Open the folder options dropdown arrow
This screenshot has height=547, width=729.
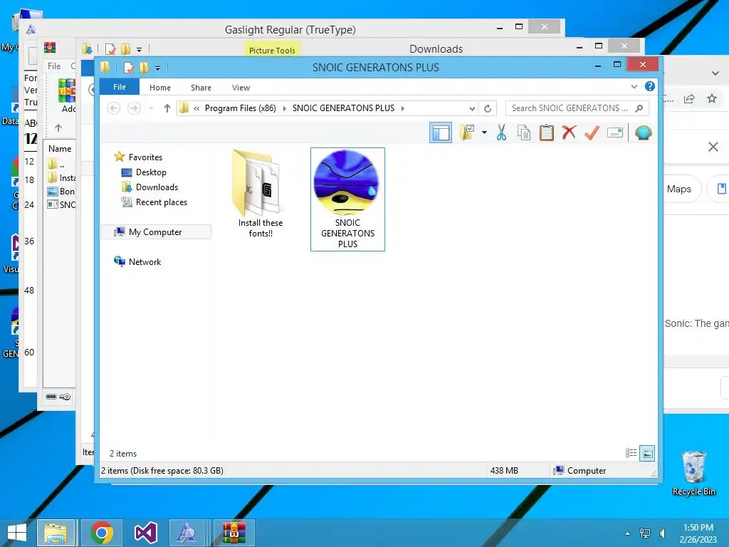[484, 132]
